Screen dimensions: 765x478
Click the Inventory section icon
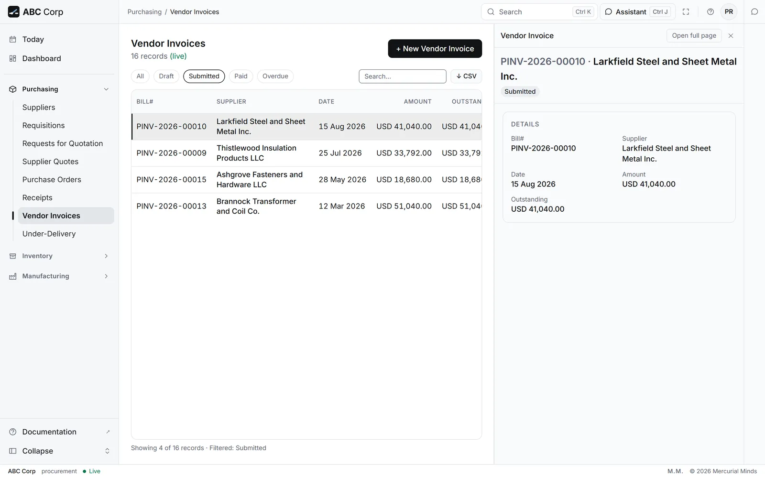coord(13,256)
